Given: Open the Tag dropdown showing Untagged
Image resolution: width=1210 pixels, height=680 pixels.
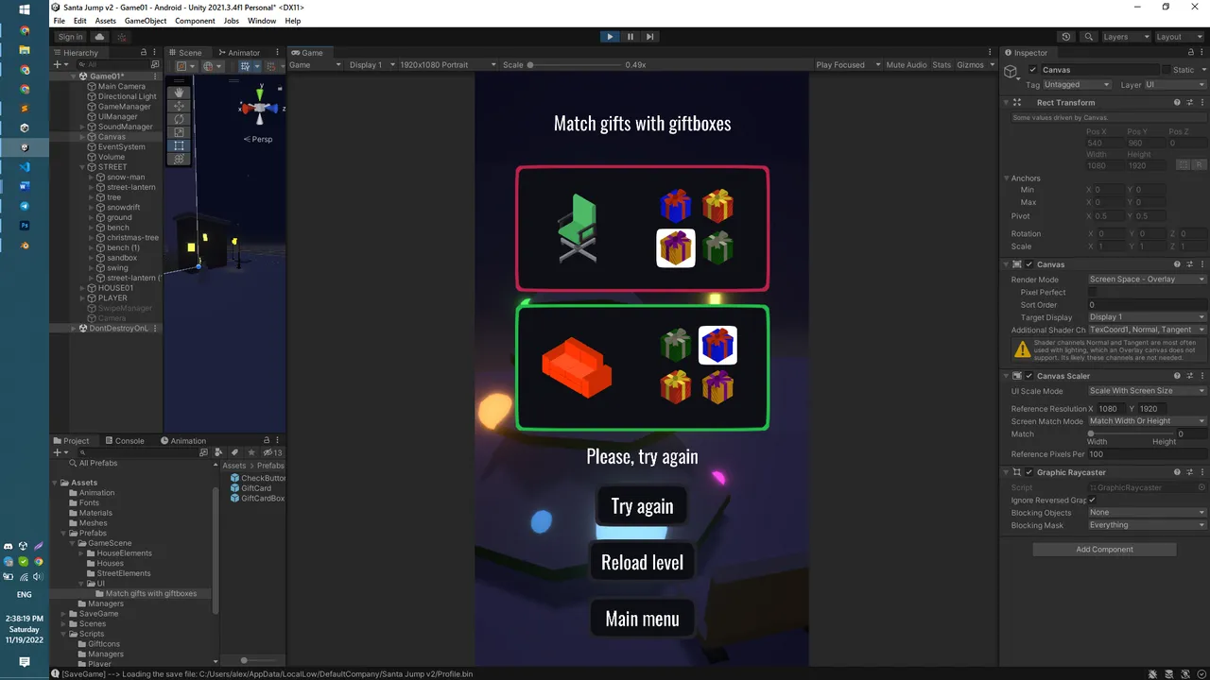Looking at the screenshot, I should [1077, 85].
